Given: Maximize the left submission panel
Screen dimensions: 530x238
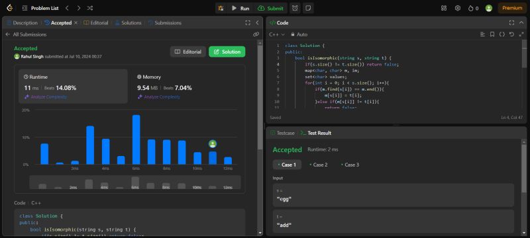Looking at the screenshot, I should [x=248, y=23].
